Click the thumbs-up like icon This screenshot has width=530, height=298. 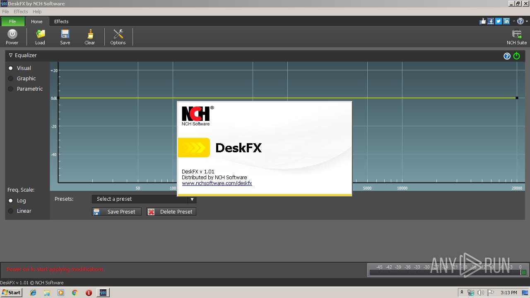tap(483, 21)
